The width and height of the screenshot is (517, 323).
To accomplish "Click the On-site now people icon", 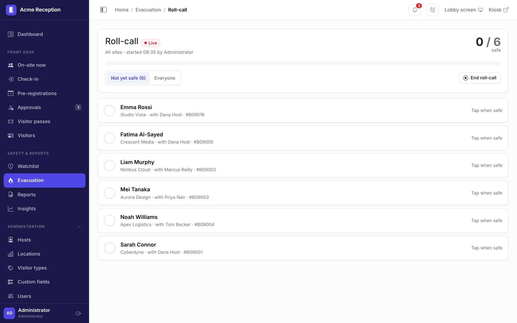I will point(11,65).
